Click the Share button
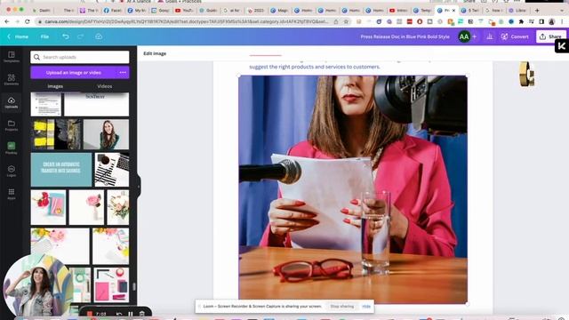Image resolution: width=569 pixels, height=320 pixels. click(550, 36)
